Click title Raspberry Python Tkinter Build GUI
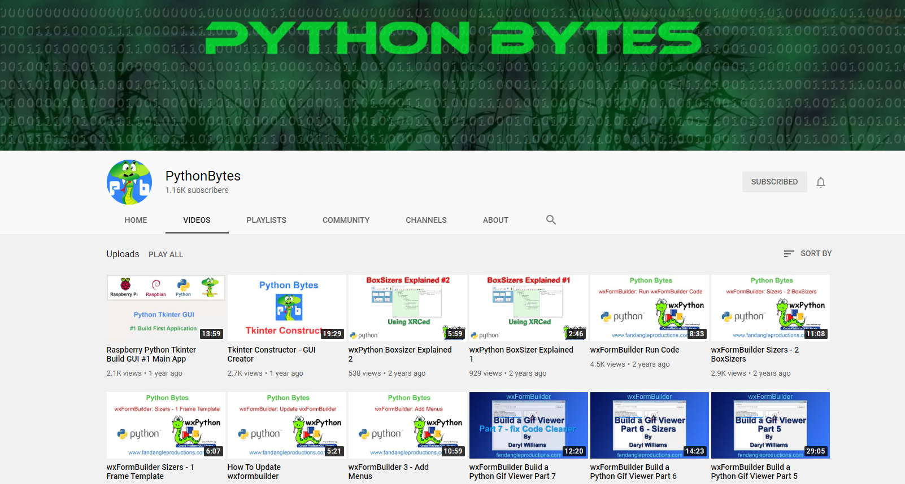This screenshot has width=905, height=484. coord(151,354)
